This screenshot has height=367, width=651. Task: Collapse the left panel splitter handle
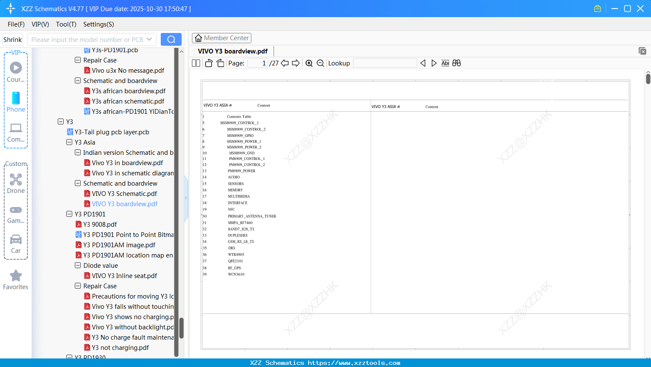[186, 198]
